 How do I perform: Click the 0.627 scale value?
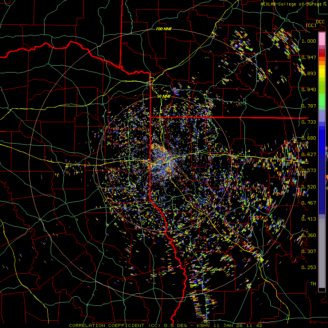pyautogui.click(x=309, y=155)
